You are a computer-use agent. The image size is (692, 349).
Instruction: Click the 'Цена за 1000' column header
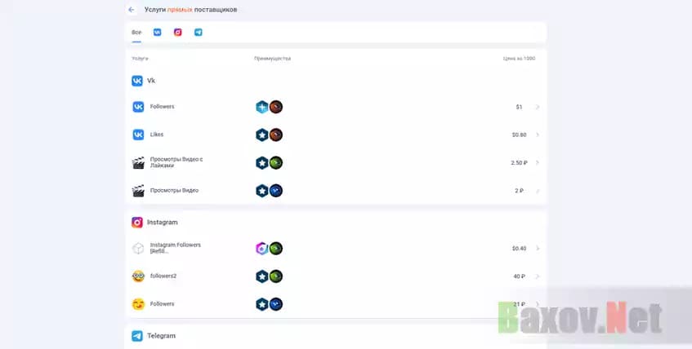519,59
